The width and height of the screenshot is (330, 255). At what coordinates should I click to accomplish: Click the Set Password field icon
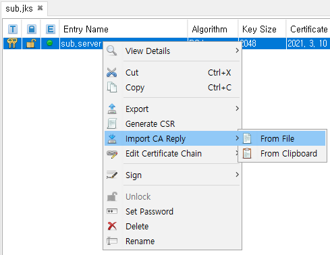(x=112, y=211)
